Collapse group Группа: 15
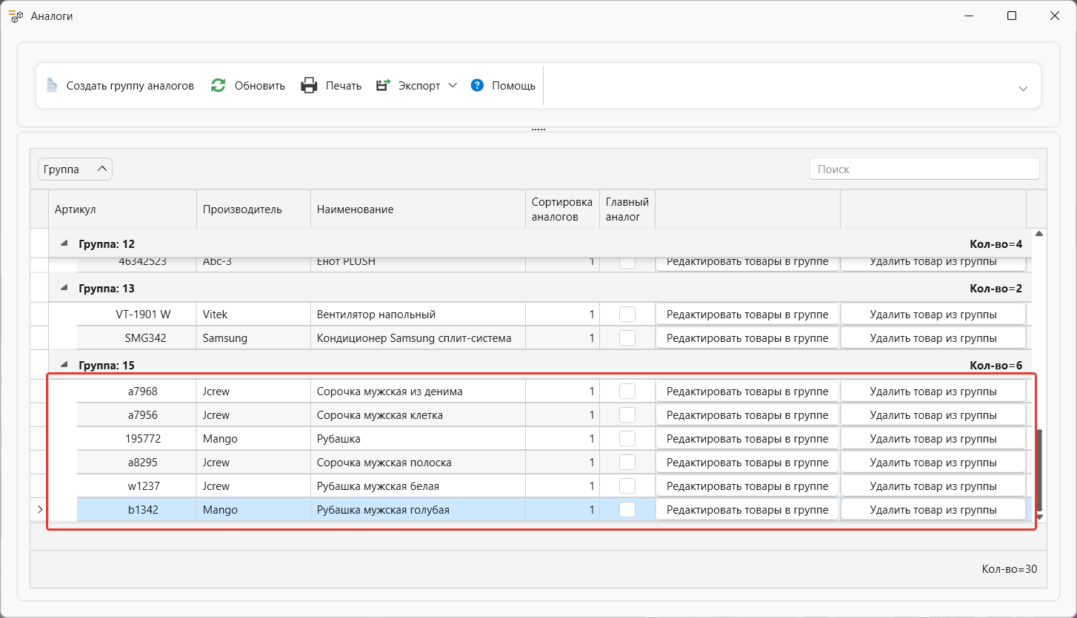 pyautogui.click(x=64, y=364)
